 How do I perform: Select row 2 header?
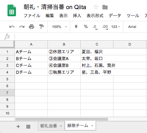[x=7, y=59]
